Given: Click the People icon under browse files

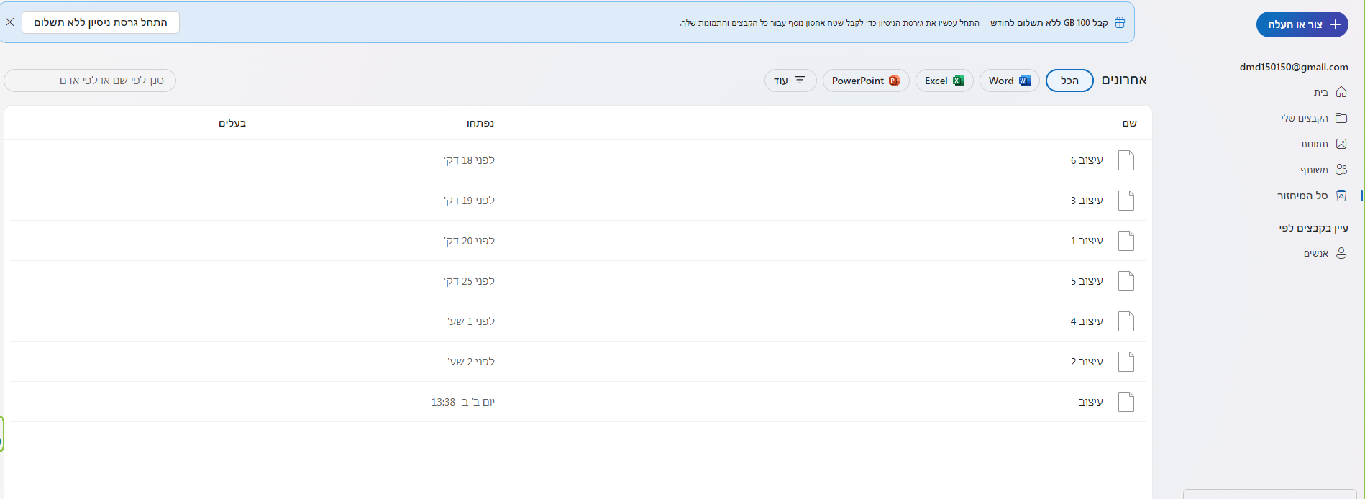Looking at the screenshot, I should pos(1341,253).
